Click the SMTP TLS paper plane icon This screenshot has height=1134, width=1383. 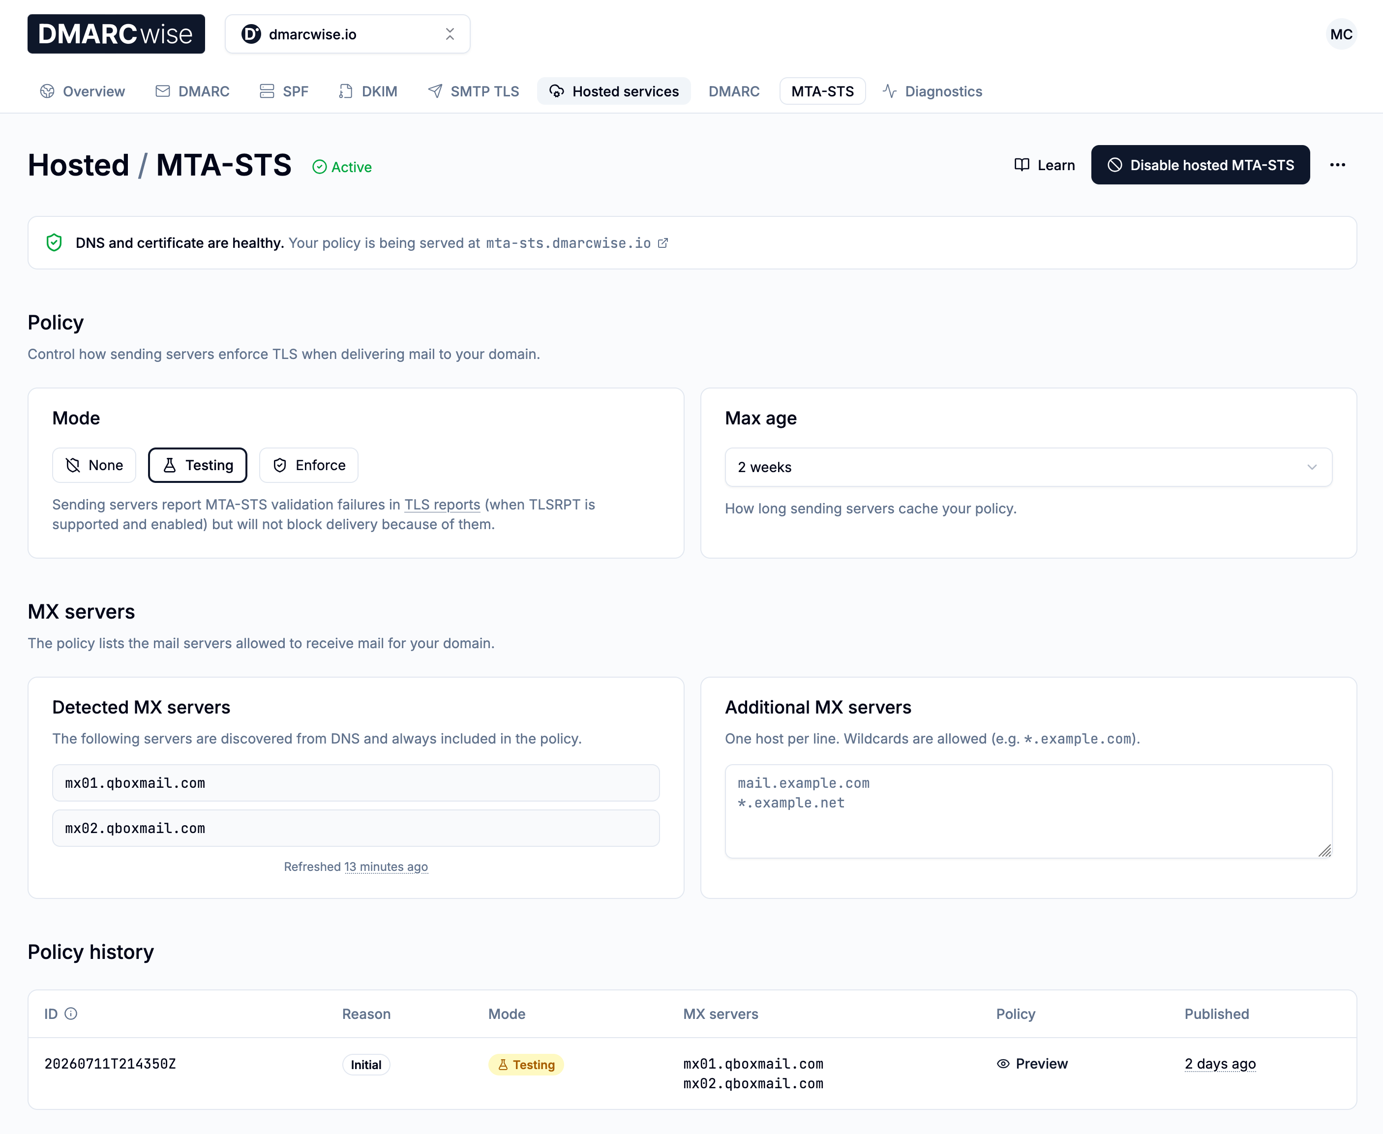click(x=435, y=91)
